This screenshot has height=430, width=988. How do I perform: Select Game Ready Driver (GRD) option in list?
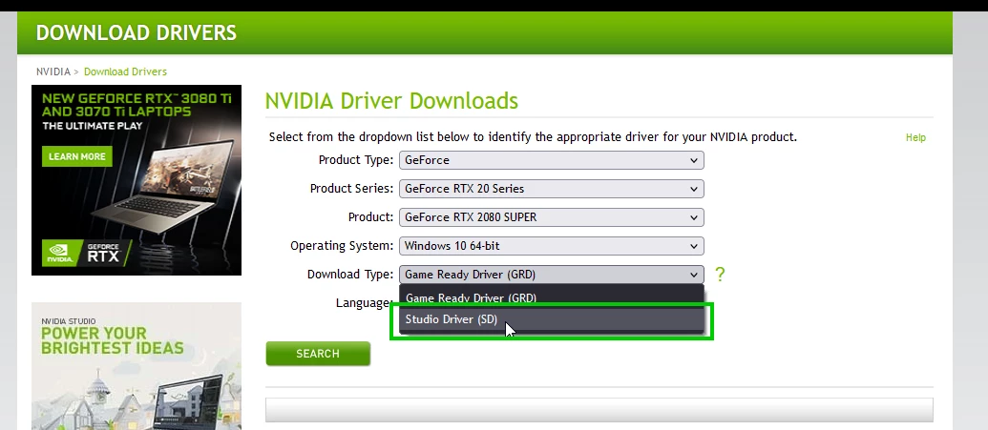pos(552,297)
